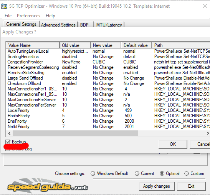The image size is (210, 195).
Task: Click the SG TCP Optimizer title bar icon
Action: click(4, 6)
